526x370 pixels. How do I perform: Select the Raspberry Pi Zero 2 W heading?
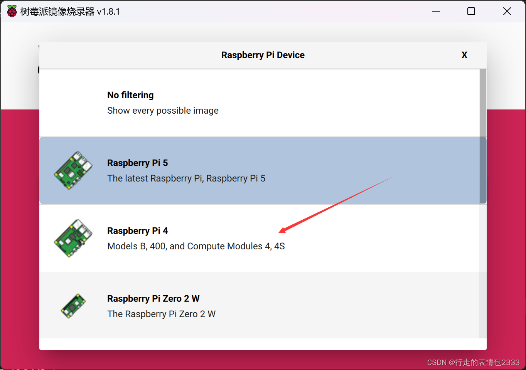tap(153, 299)
